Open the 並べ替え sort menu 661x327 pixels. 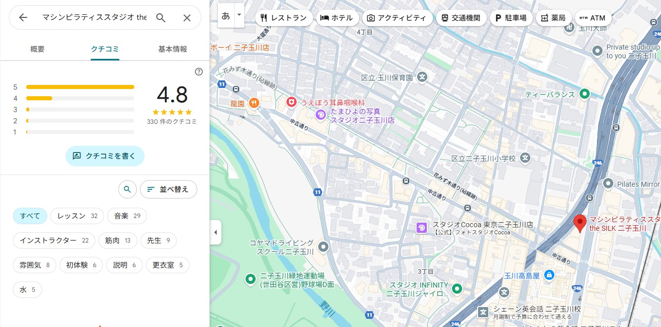(168, 189)
